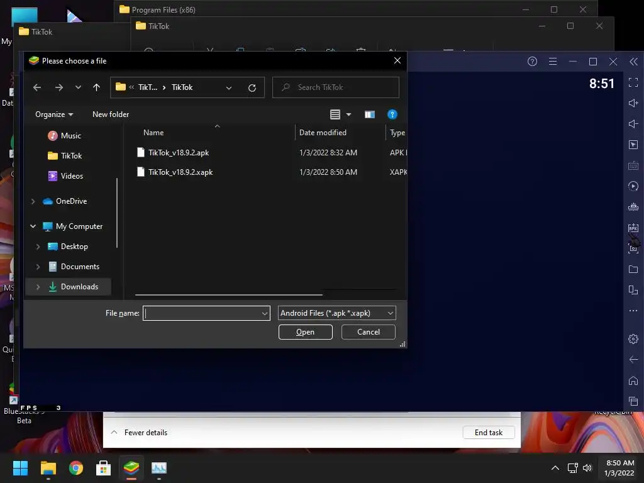The height and width of the screenshot is (483, 644).
Task: Open the view options dropdown arrow
Action: (348, 114)
